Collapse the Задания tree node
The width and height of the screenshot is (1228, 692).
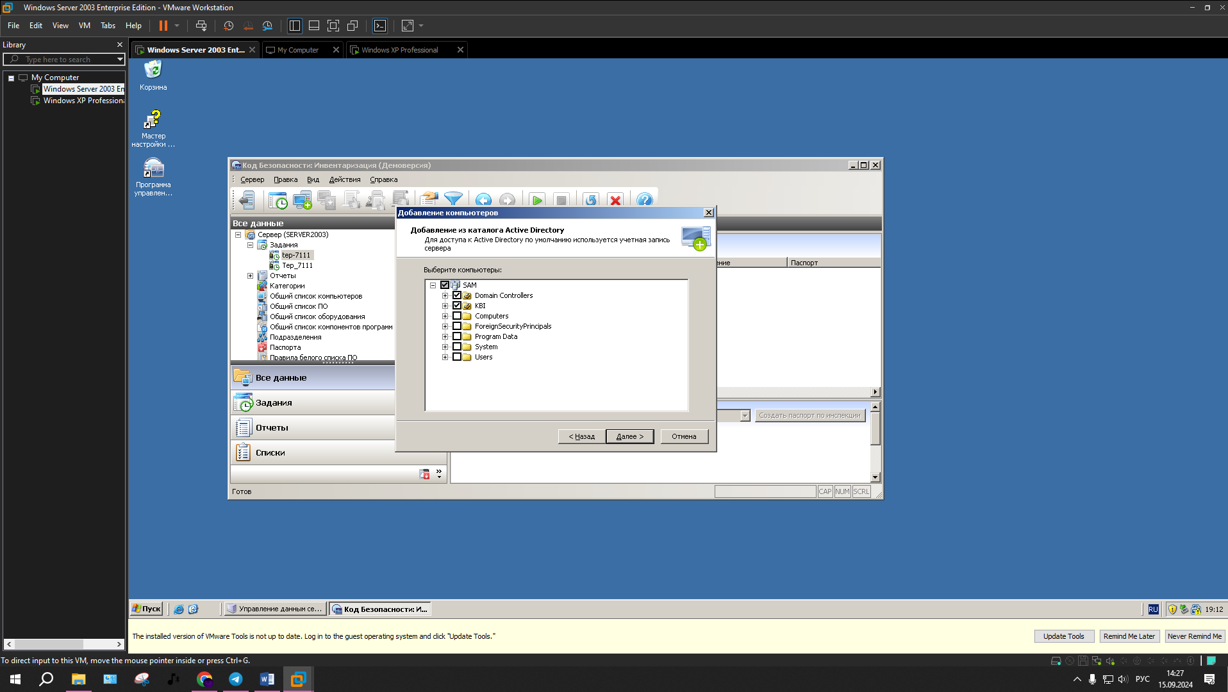250,245
